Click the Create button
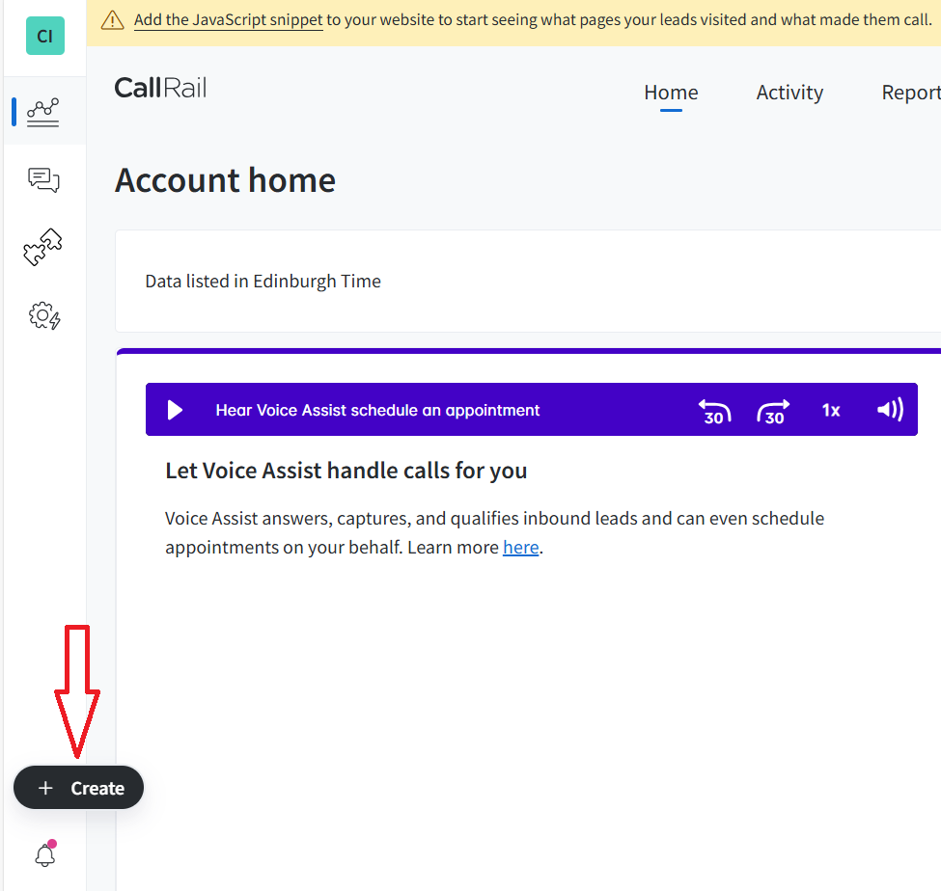 (78, 787)
